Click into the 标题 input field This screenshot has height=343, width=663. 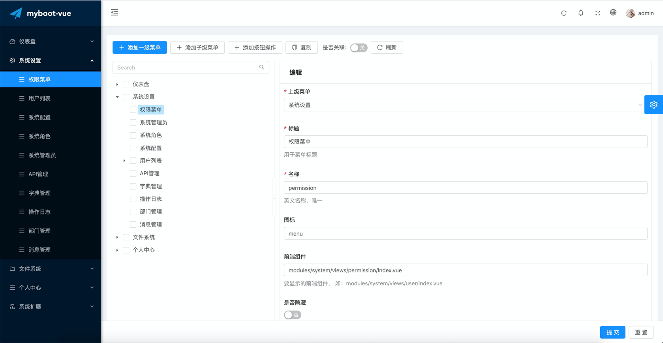pos(466,142)
